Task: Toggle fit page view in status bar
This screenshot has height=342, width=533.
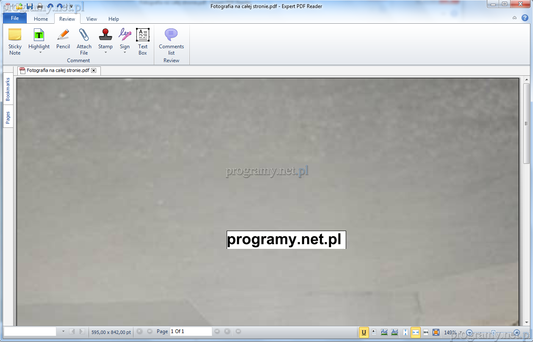Action: (x=436, y=332)
